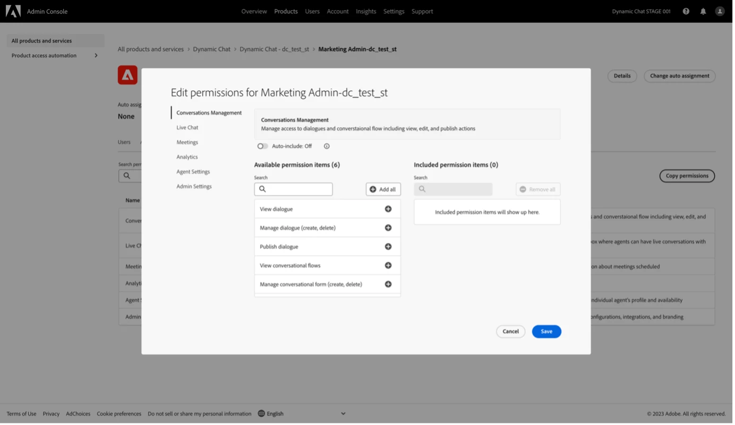Click the Adobe logo in header
The width and height of the screenshot is (735, 425).
point(13,11)
